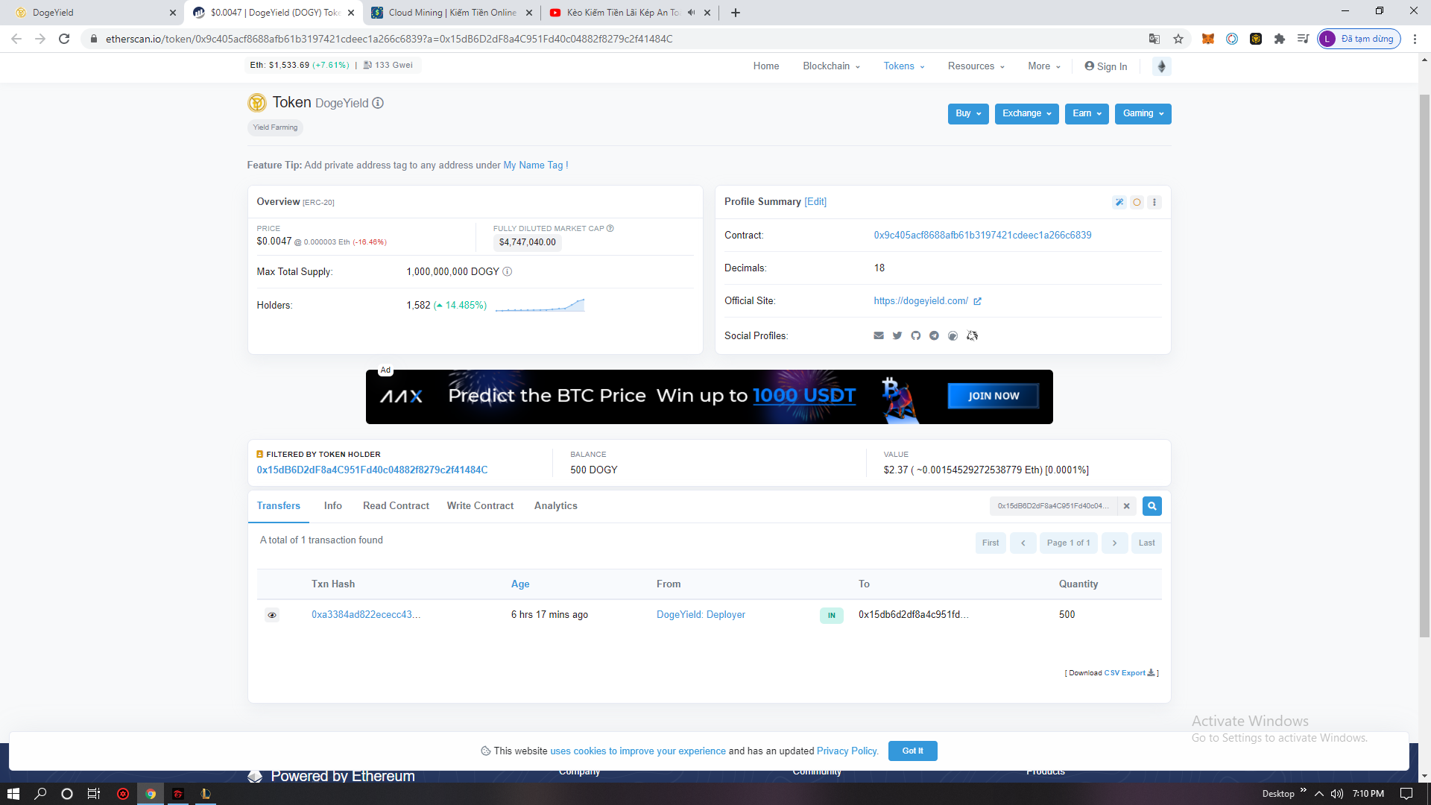Click the Twitter social profile icon
Screen dimensions: 1431x805
coord(897,336)
